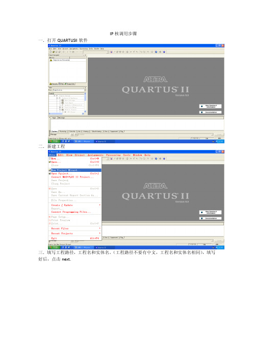Click red Stop Processing icon in upper Quartus toolbar
The height and width of the screenshot is (358, 253).
pyautogui.click(x=111, y=52)
